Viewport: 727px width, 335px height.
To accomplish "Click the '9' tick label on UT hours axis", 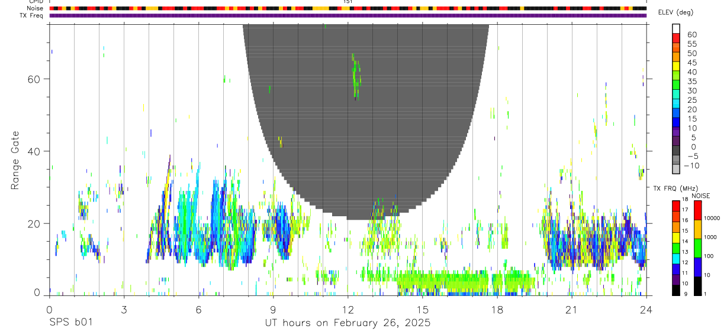I will tap(273, 310).
